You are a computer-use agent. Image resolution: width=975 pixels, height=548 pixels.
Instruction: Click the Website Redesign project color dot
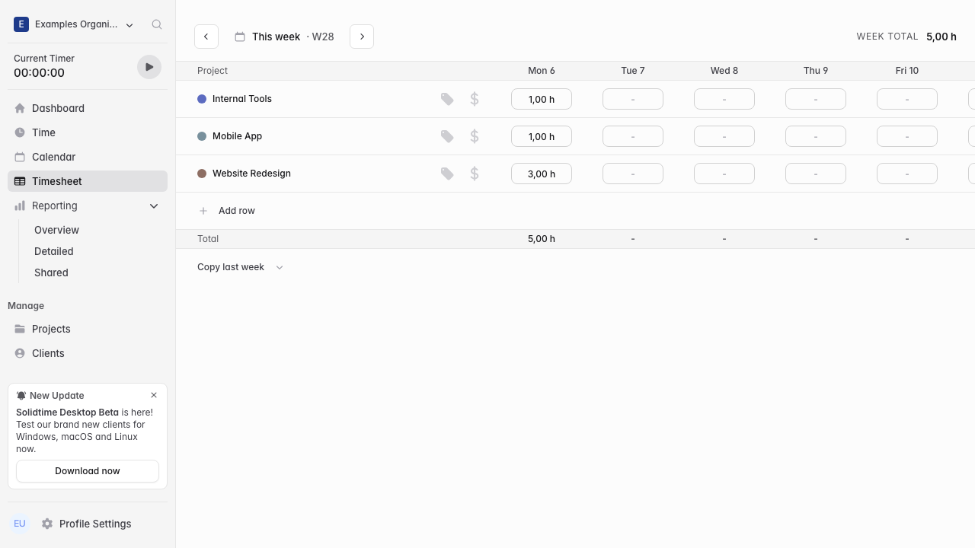(202, 174)
